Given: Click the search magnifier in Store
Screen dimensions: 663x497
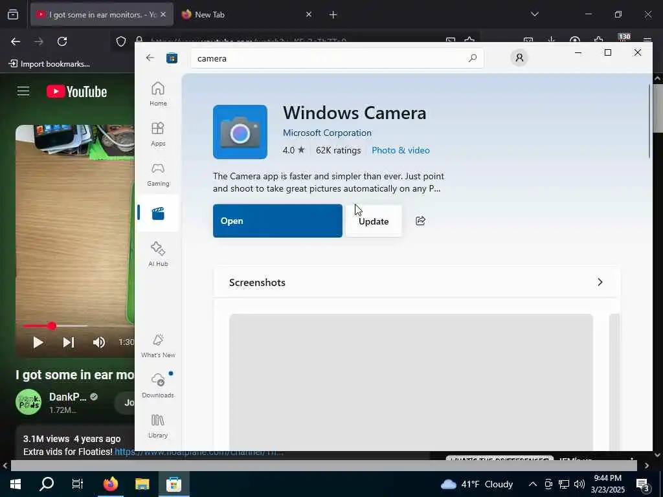Looking at the screenshot, I should pyautogui.click(x=472, y=58).
